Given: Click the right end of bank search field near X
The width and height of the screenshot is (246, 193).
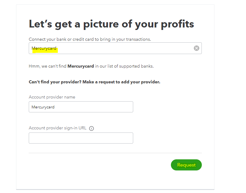Looking at the screenshot, I should (188, 48).
